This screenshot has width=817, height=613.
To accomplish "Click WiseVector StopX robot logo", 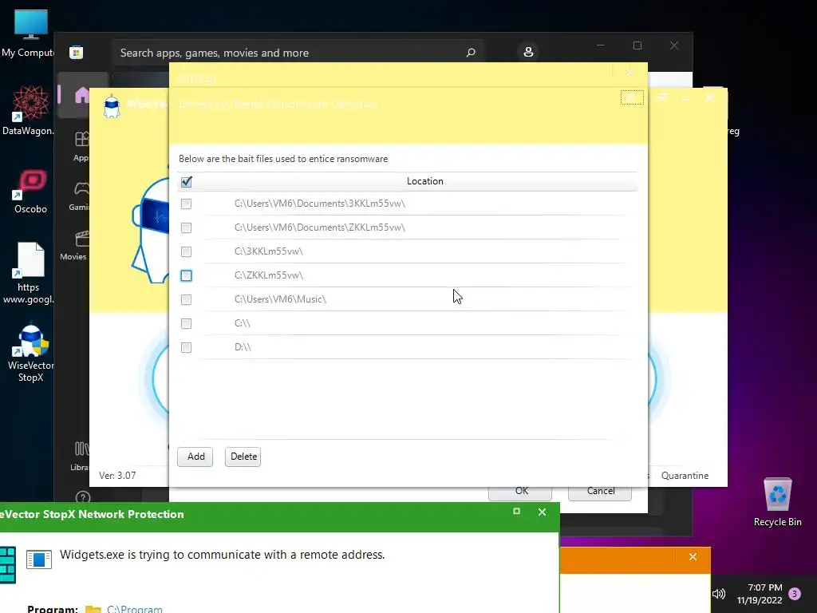I will click(x=112, y=106).
